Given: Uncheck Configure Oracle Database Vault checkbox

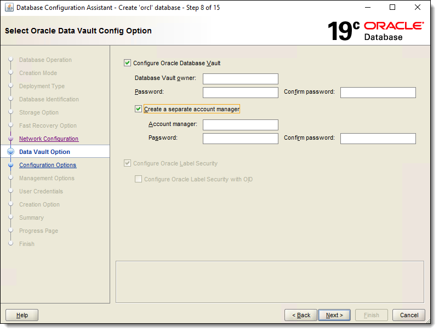Looking at the screenshot, I should 127,62.
